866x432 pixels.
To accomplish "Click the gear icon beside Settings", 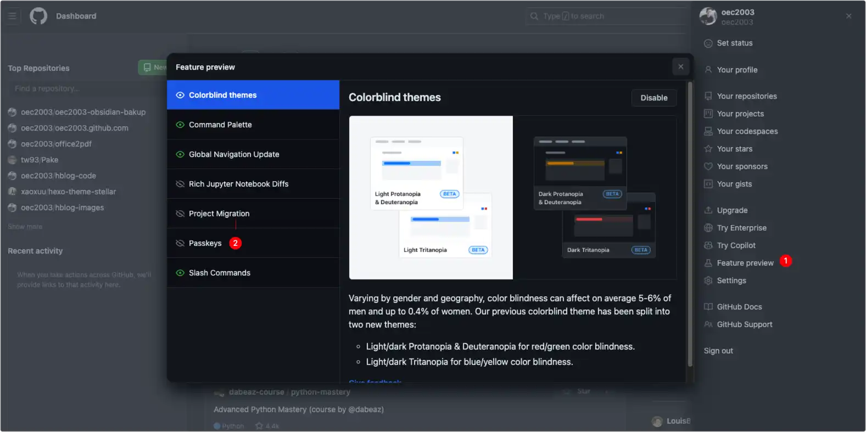I will (708, 280).
